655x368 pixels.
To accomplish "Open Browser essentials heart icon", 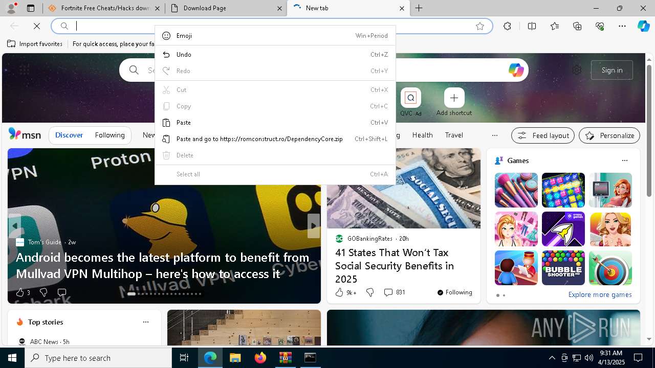I will pos(600,26).
